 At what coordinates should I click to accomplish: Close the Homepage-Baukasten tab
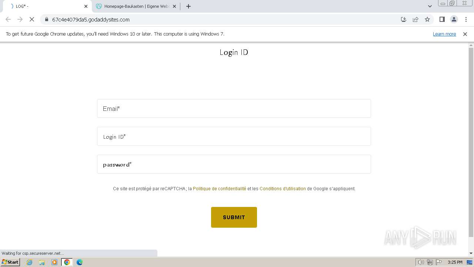coord(174,6)
